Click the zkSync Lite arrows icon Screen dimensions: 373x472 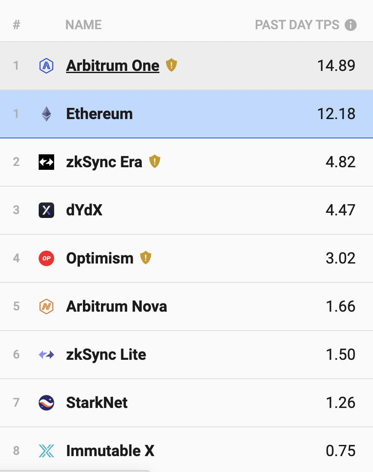click(46, 355)
